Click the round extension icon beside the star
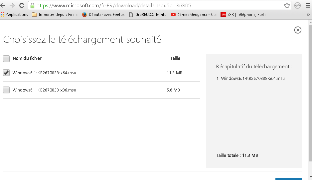This screenshot has height=180, width=312. 297,6
